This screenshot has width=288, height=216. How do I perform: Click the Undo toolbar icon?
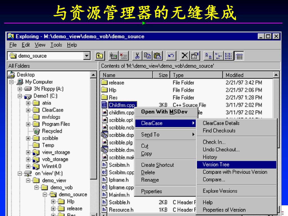tap(171, 56)
